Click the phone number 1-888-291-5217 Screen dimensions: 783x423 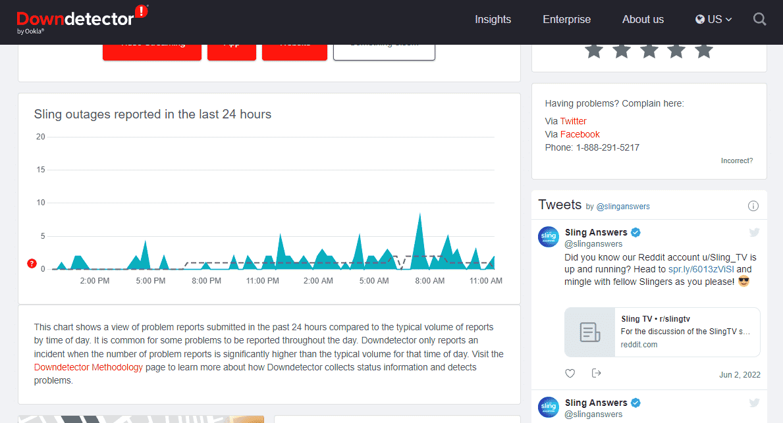click(x=608, y=147)
